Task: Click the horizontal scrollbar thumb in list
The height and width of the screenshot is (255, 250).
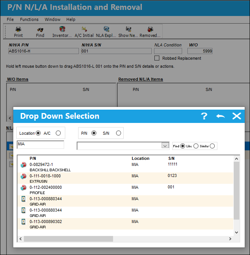Action: [68, 239]
